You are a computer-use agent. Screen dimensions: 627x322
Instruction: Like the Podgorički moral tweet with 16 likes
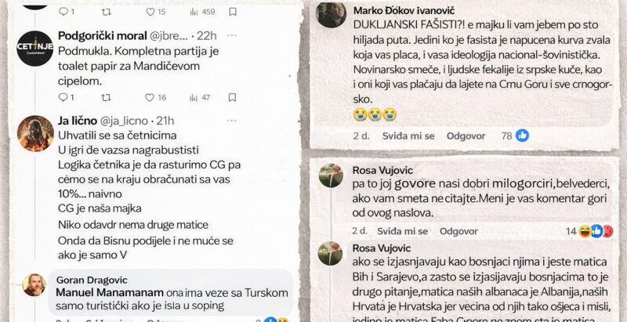[150, 97]
